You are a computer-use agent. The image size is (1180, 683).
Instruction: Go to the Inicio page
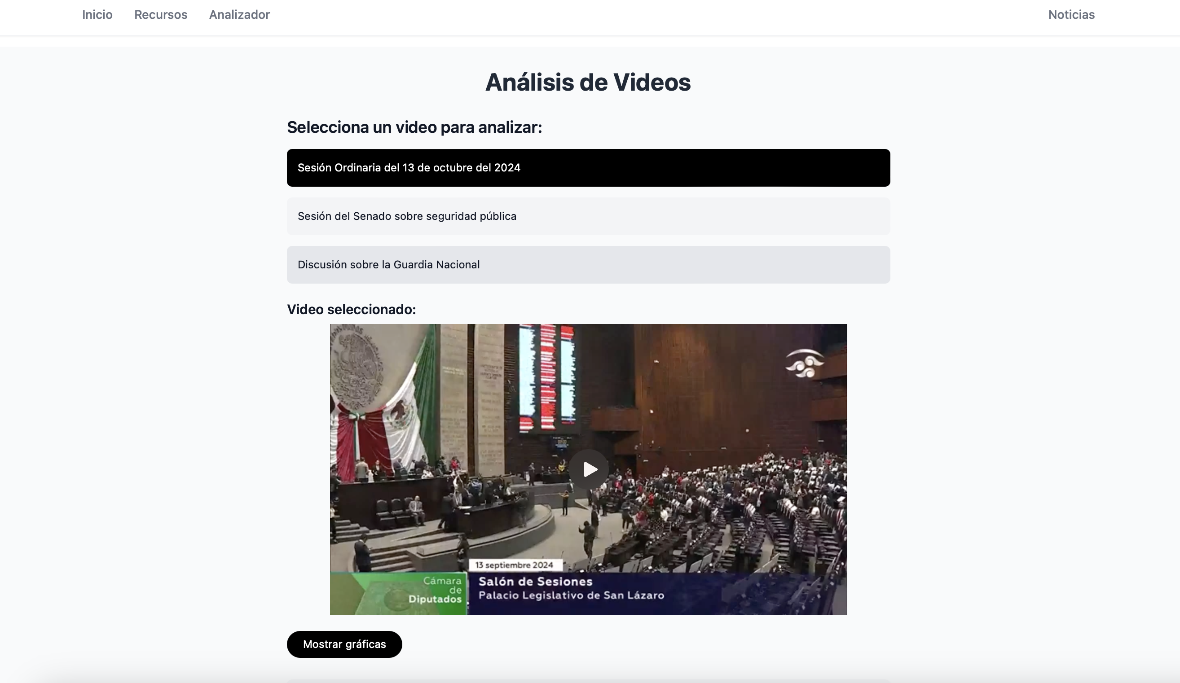point(97,14)
